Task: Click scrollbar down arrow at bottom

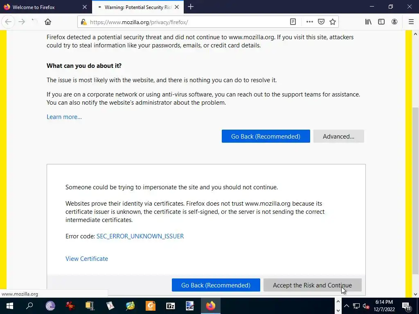Action: [x=415, y=294]
